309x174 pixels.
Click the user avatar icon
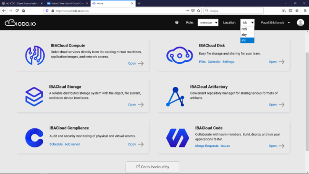click(x=300, y=22)
